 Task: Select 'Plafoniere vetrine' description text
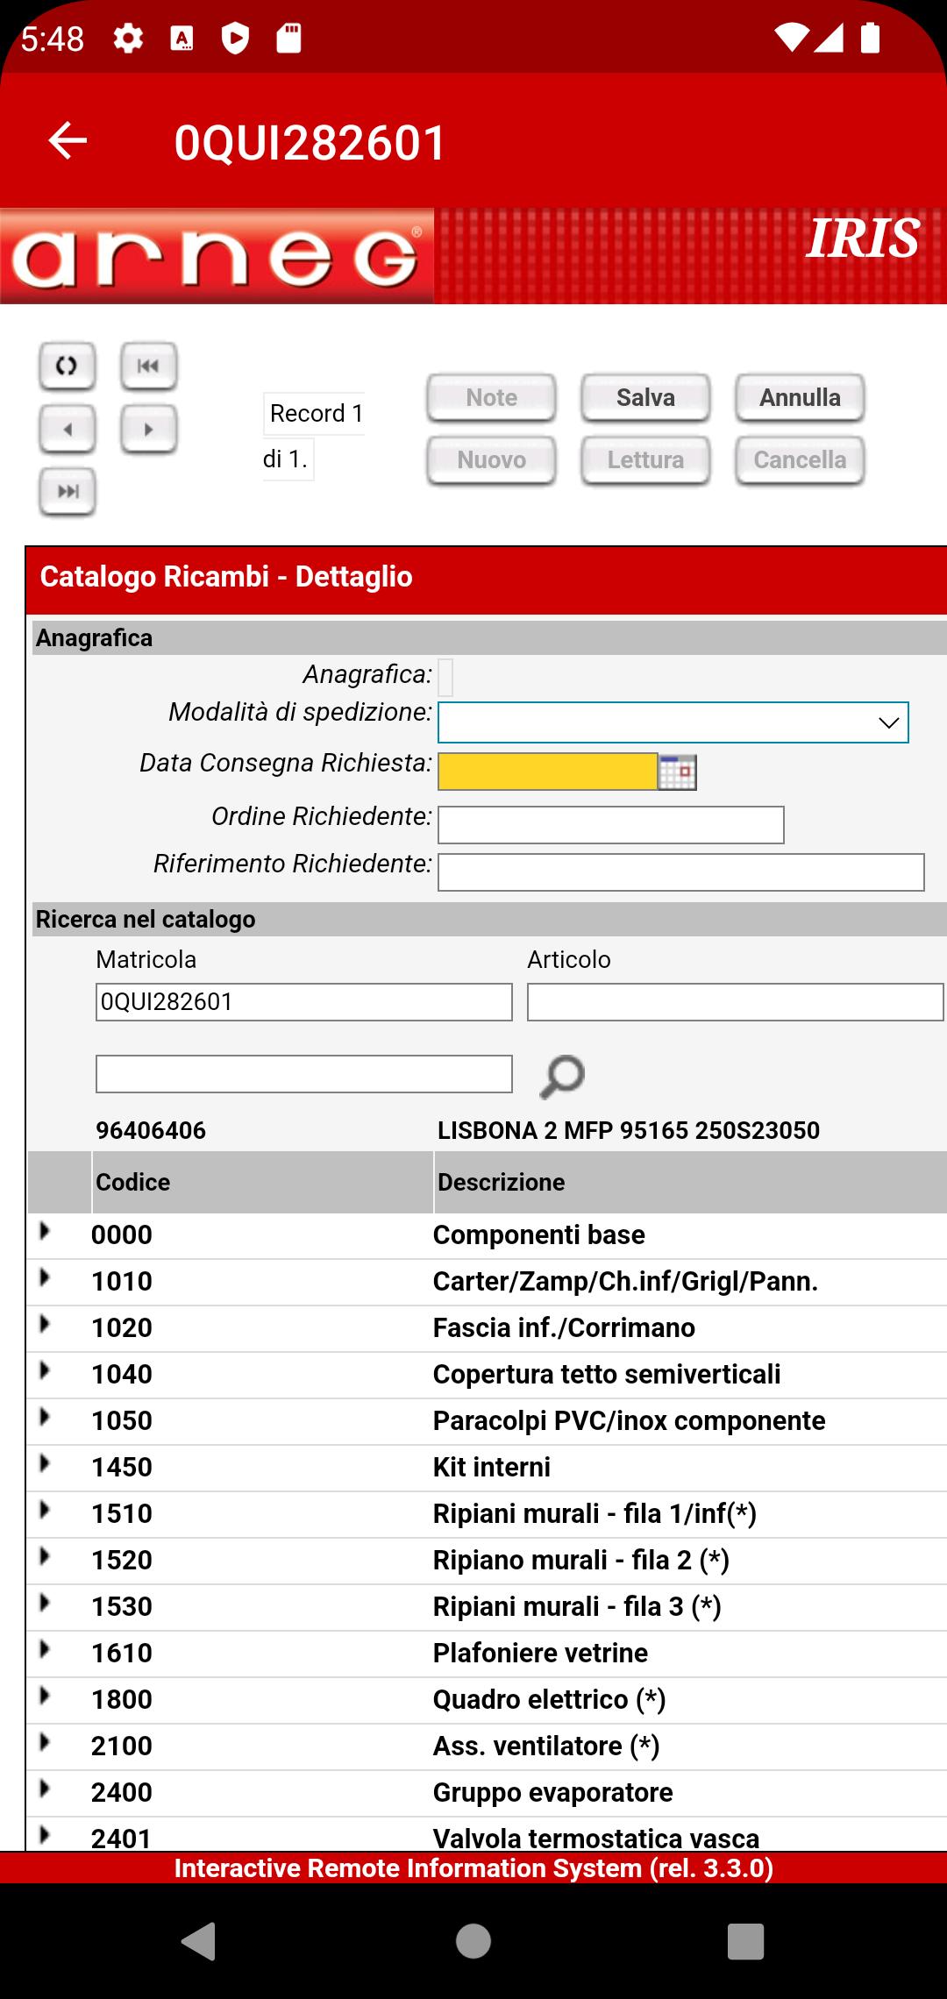540,1653
